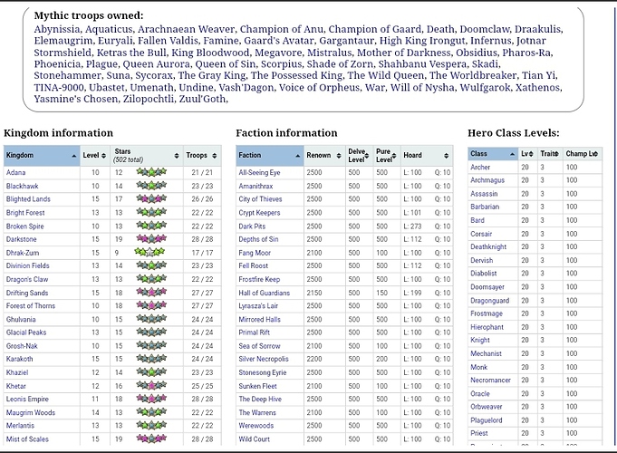Open the All-Seeing Eye faction link
Viewport: 617px width, 453px height.
point(259,172)
